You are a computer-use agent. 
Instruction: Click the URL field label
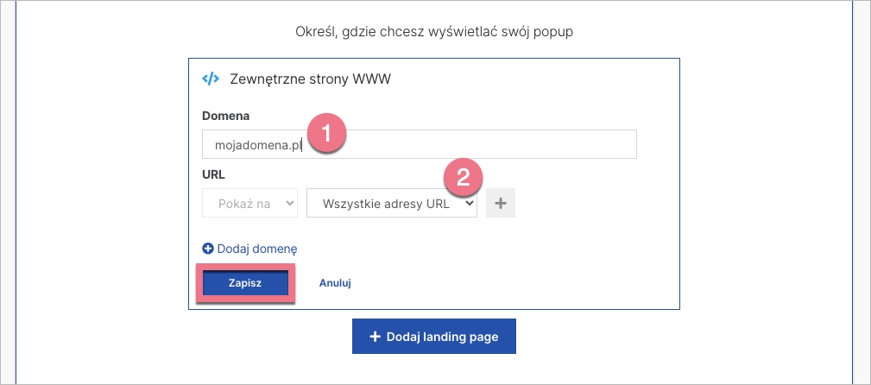pos(213,174)
